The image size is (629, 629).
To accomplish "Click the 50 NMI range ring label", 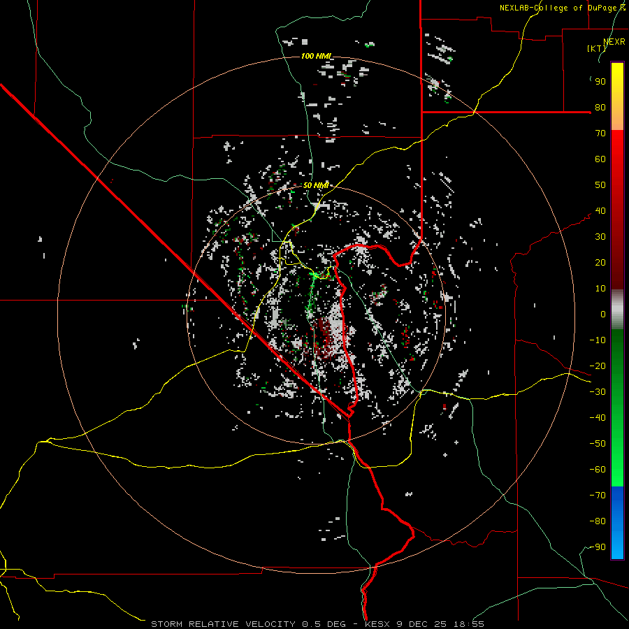I will pyautogui.click(x=316, y=185).
